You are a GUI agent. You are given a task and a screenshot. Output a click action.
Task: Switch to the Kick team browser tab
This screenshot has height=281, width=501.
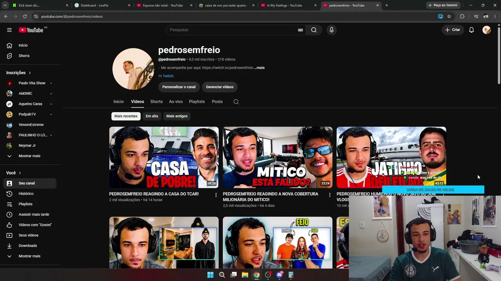40,5
